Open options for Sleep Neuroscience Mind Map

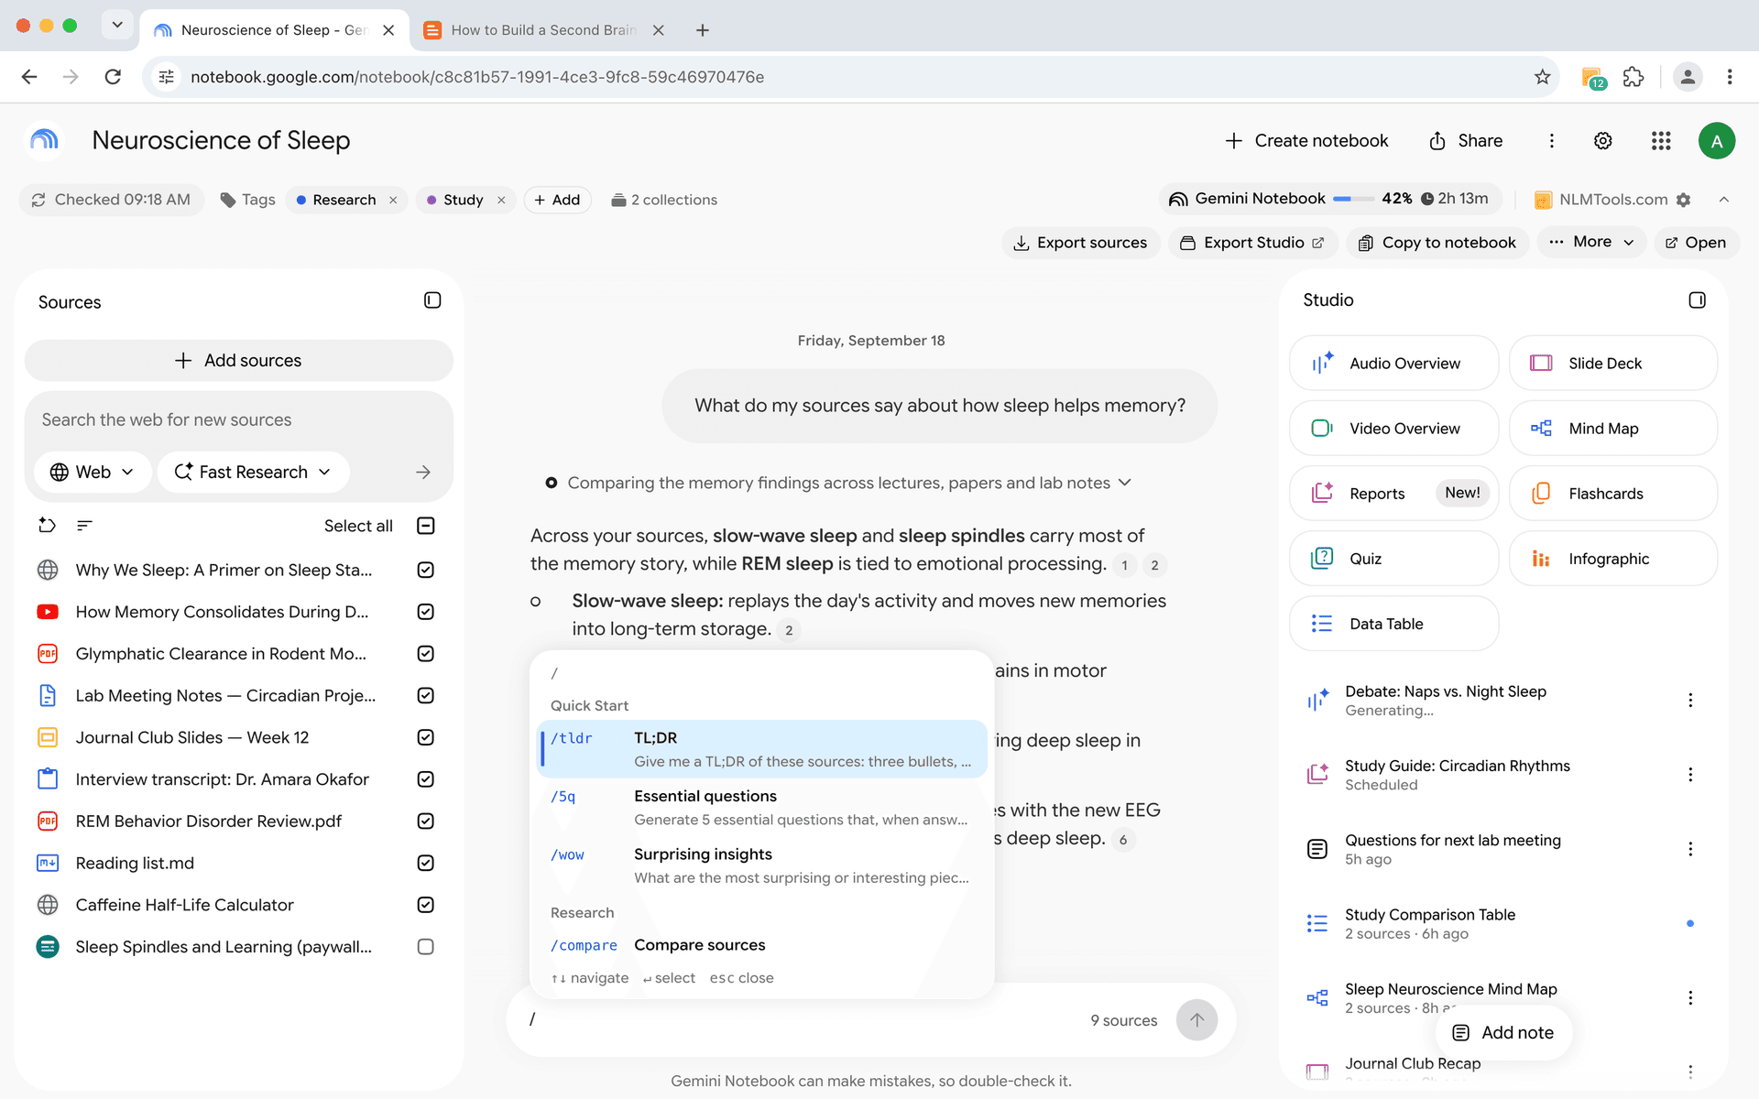(x=1690, y=997)
